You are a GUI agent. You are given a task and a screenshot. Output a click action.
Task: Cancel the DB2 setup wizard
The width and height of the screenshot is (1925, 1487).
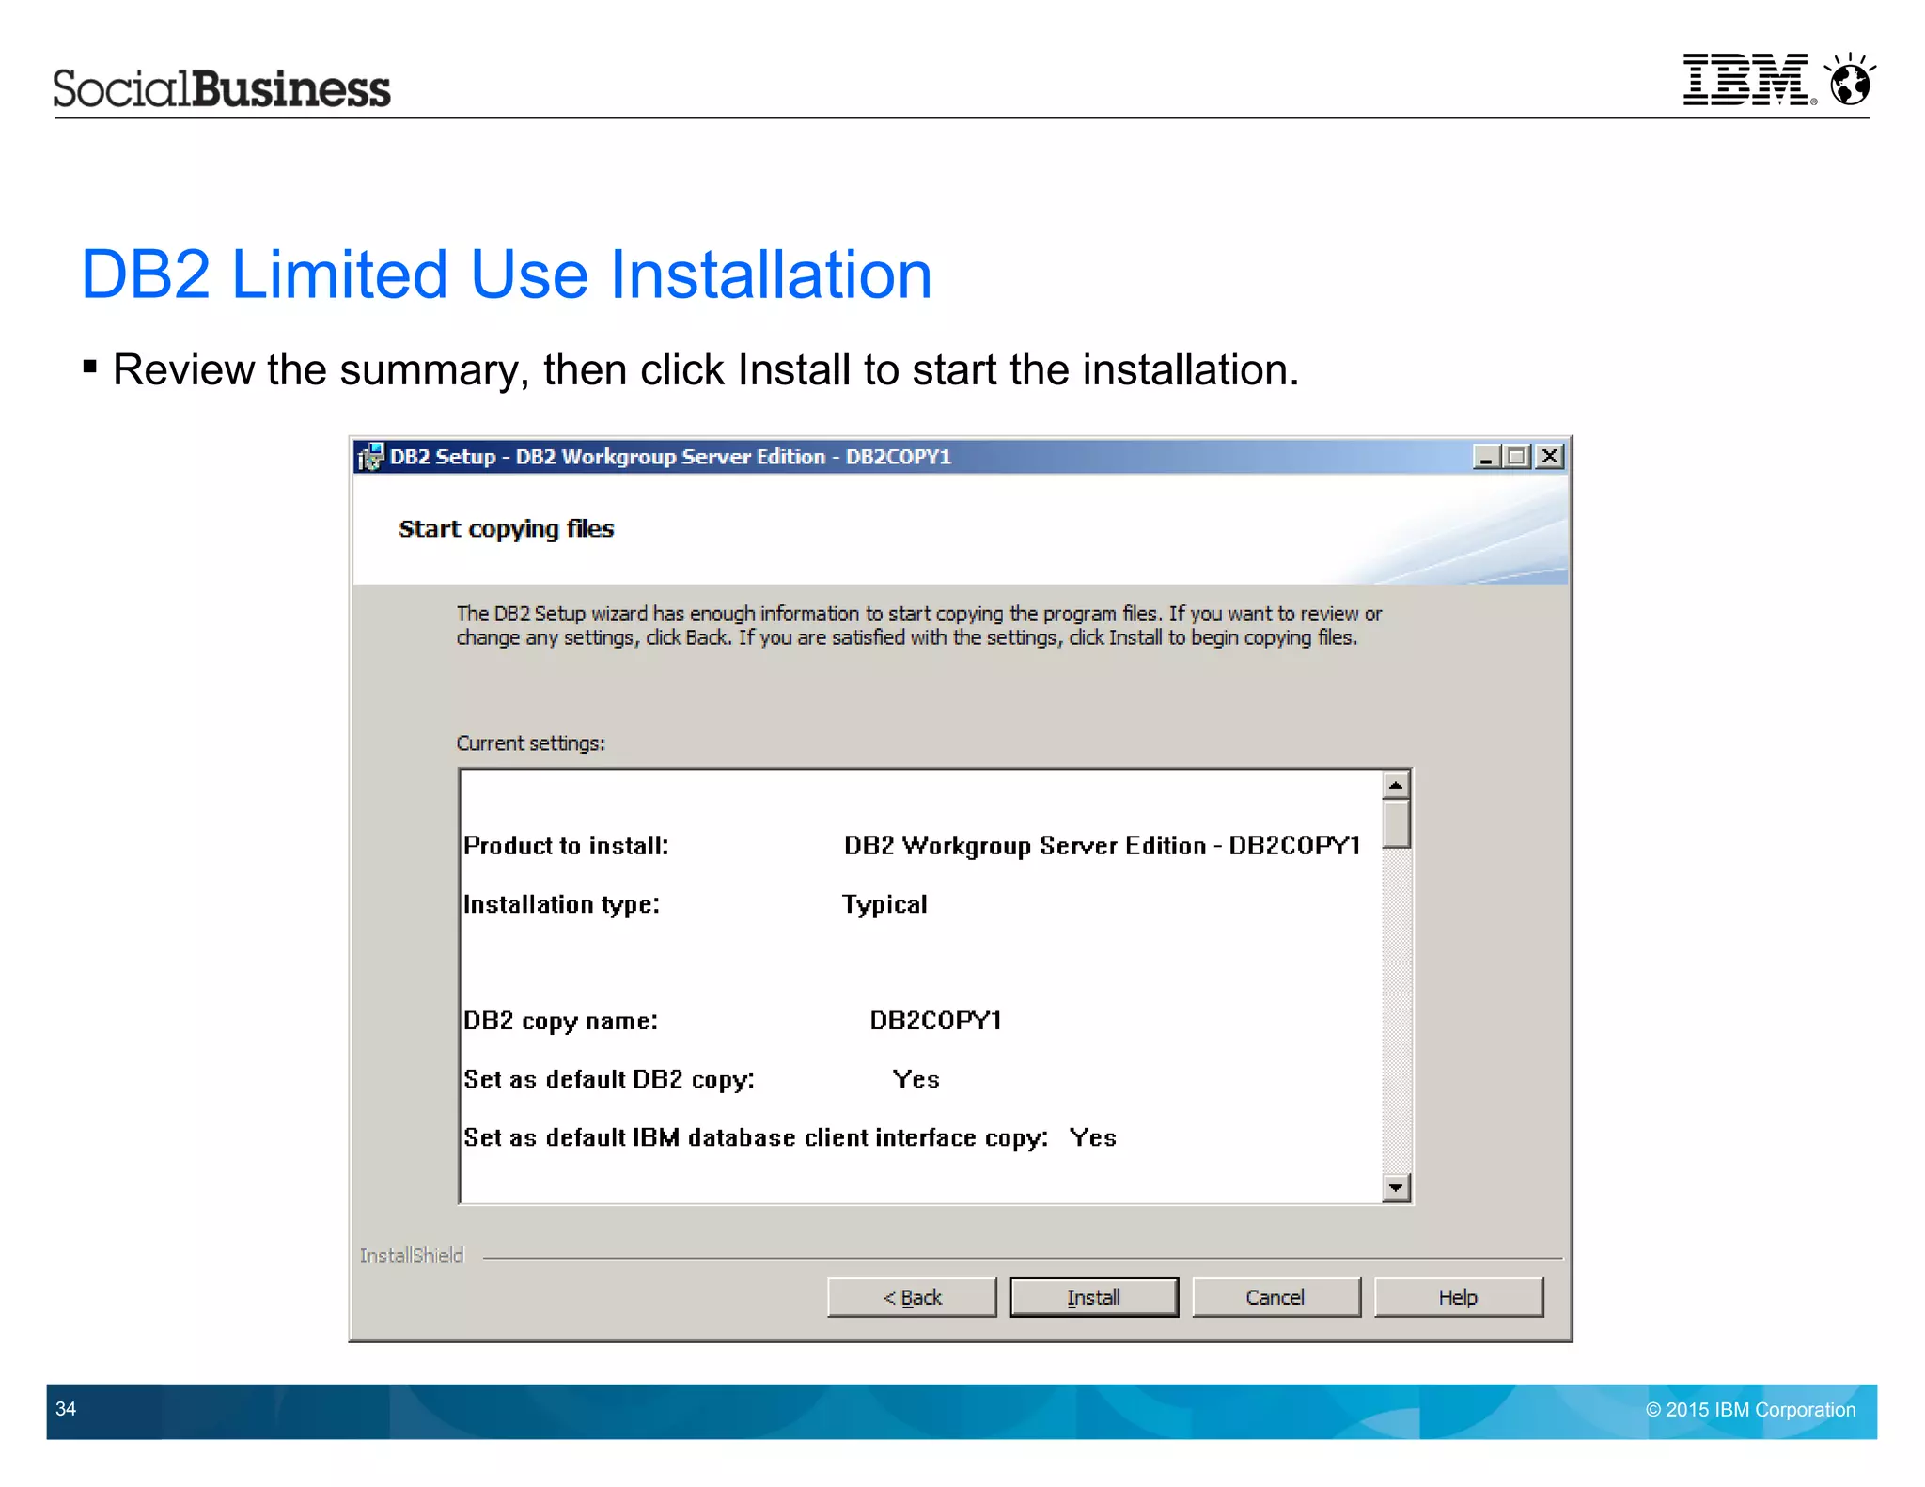(1276, 1297)
